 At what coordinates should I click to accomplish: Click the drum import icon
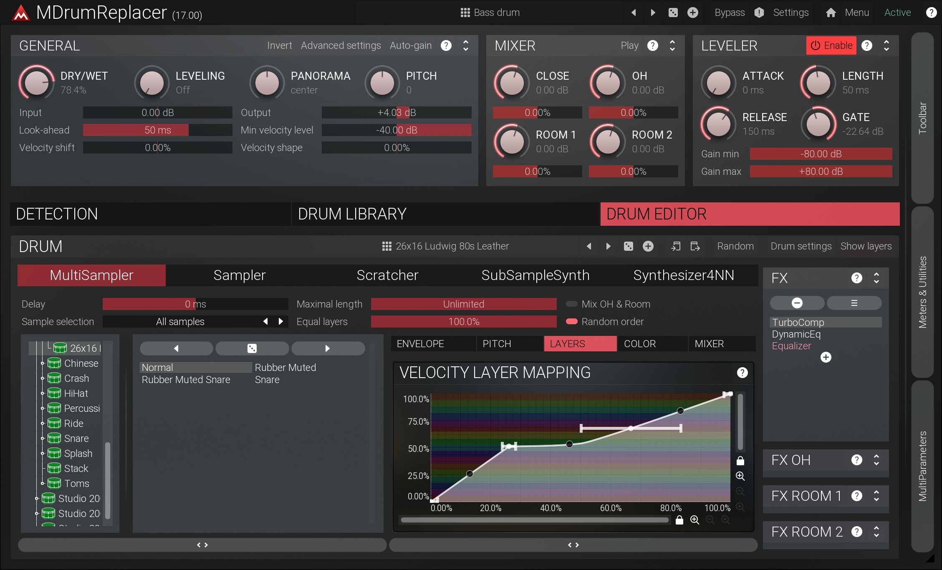676,246
